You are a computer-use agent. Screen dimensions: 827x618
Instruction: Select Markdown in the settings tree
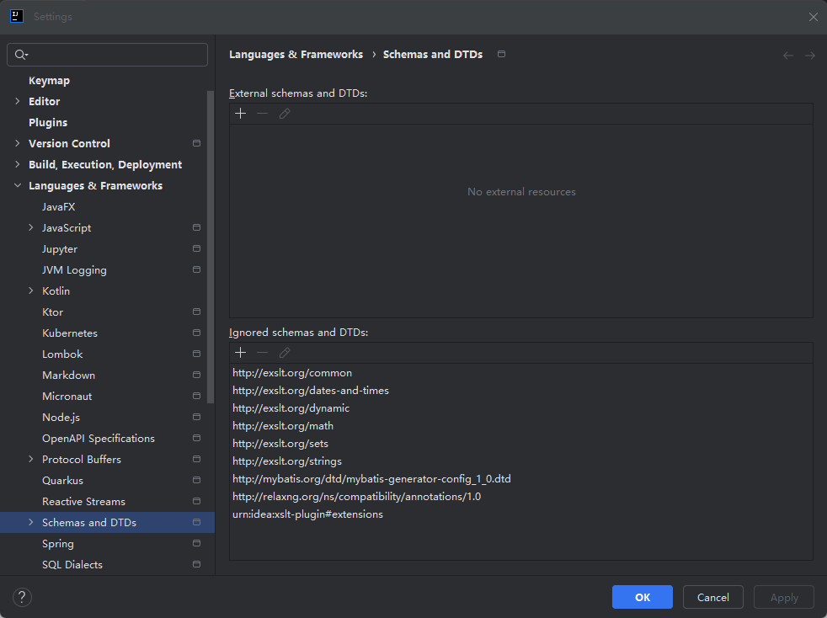click(68, 376)
